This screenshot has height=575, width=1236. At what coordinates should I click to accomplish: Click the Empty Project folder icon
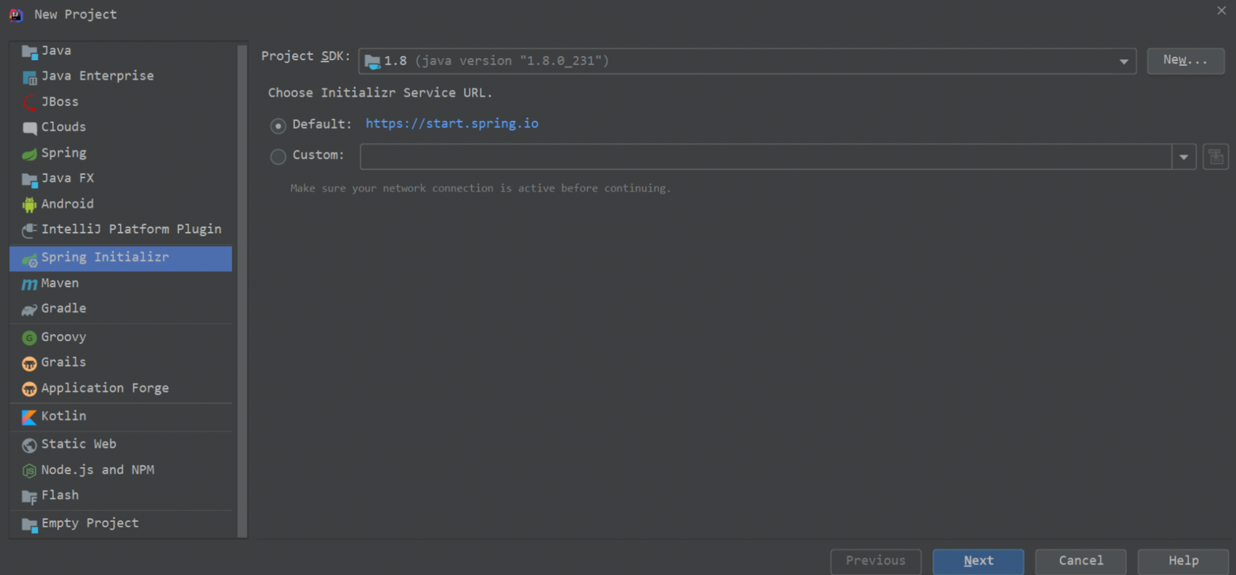pos(29,525)
